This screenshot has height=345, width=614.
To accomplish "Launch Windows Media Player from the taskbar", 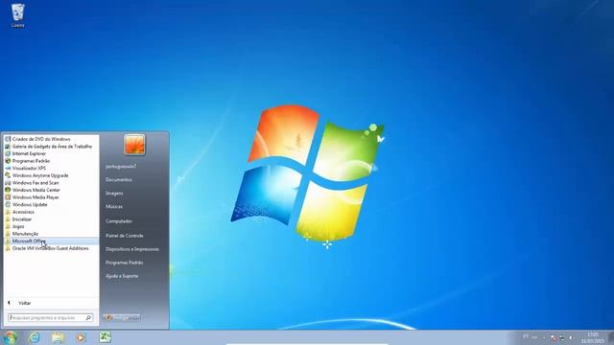I will click(x=81, y=337).
